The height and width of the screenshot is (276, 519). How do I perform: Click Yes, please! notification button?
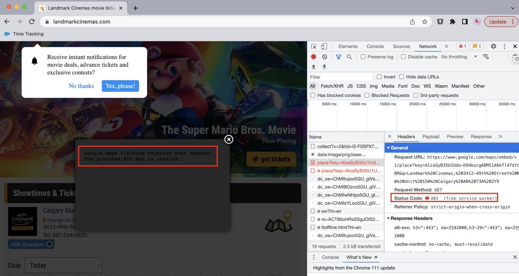pos(120,86)
